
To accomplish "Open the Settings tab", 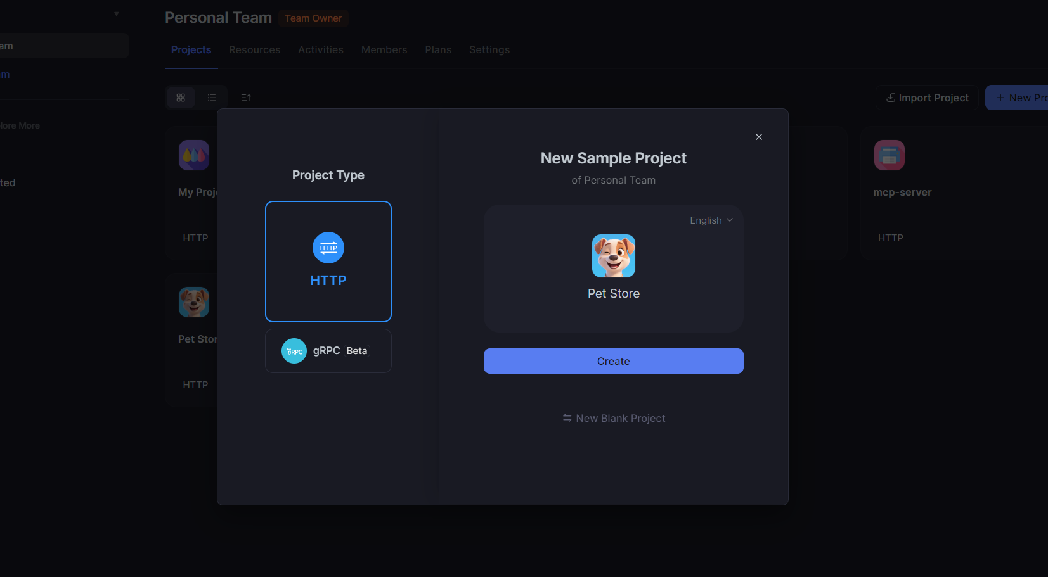I will (489, 49).
